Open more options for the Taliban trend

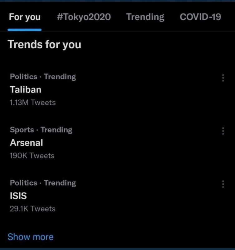(223, 78)
